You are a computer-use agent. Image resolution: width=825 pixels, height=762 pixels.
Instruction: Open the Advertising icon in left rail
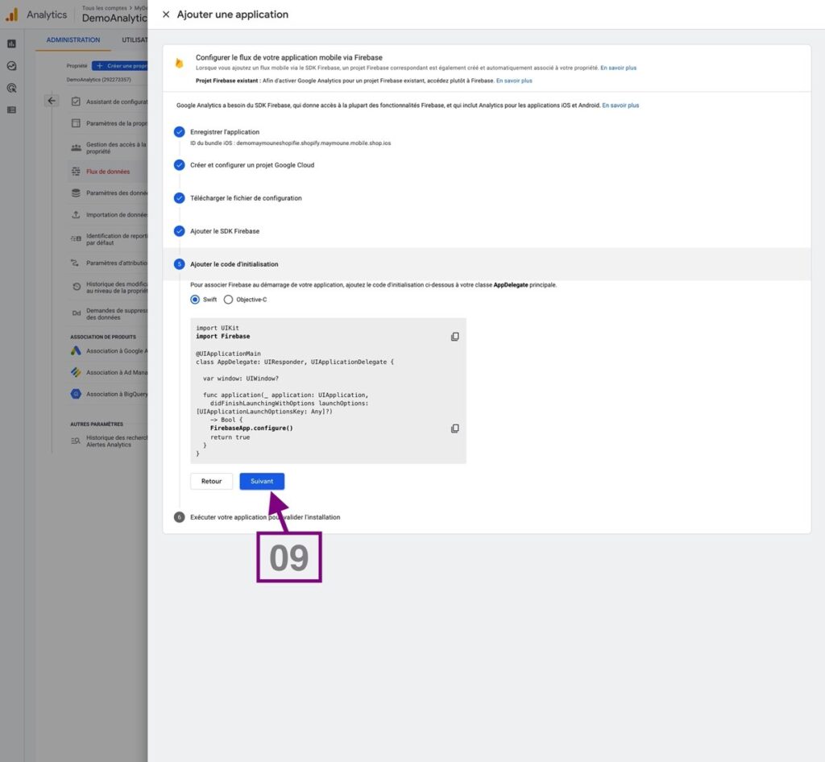(11, 88)
